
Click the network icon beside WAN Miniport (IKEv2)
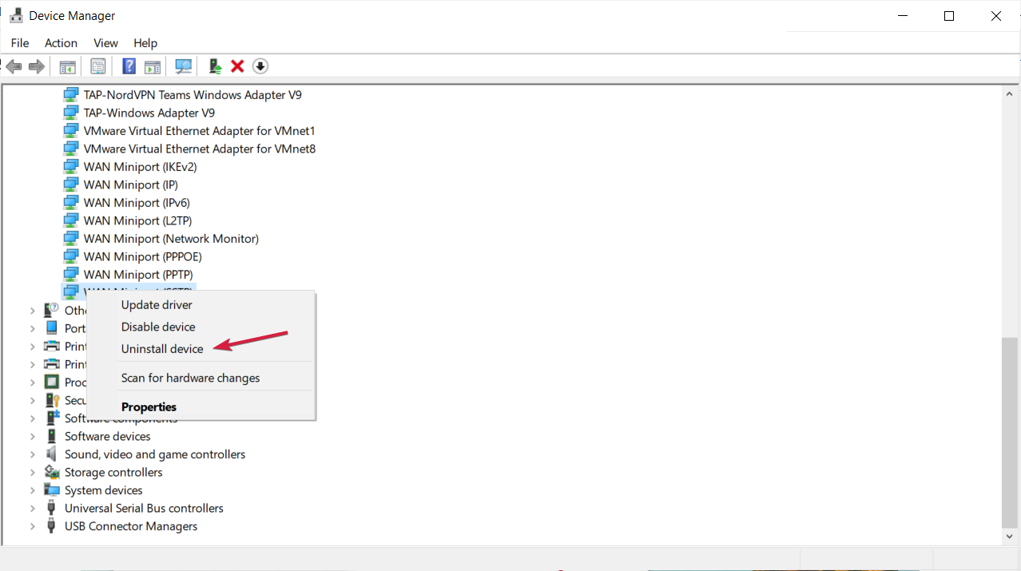(72, 167)
